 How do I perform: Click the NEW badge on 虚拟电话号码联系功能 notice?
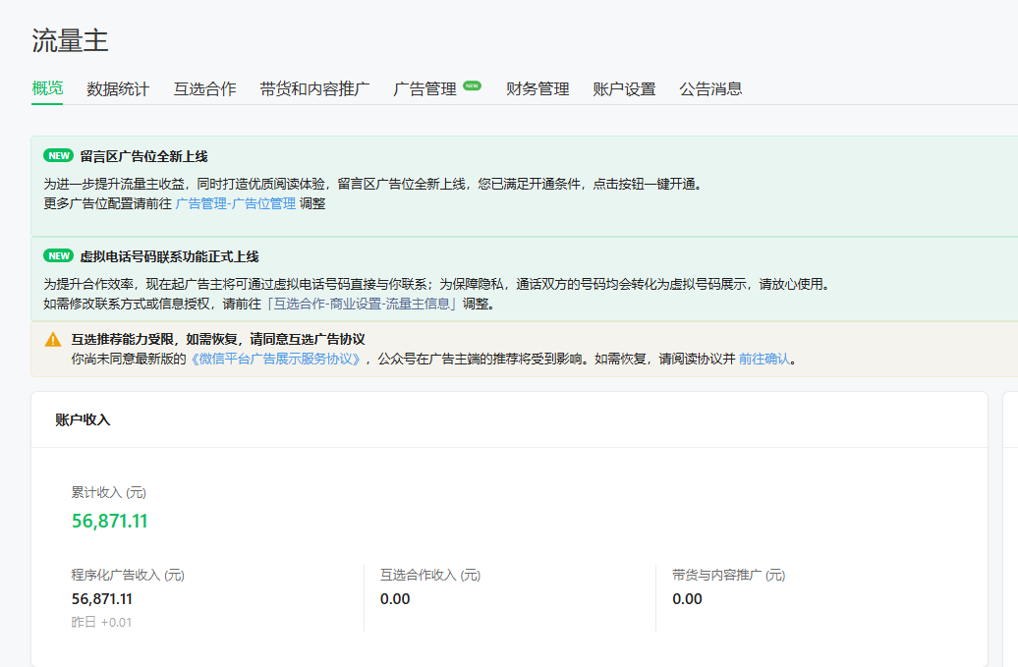point(59,256)
